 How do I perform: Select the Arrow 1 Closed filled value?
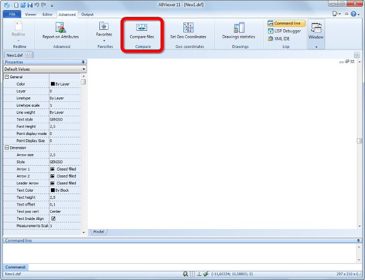tap(65, 169)
